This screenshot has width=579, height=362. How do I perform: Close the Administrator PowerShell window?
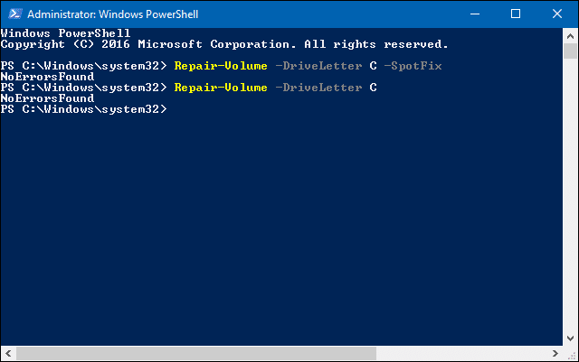555,14
